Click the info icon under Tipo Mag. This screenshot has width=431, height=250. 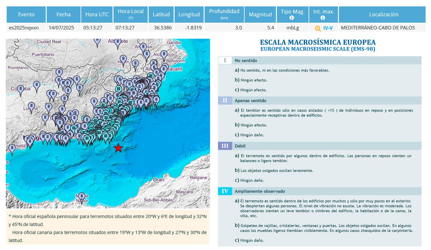point(292,18)
